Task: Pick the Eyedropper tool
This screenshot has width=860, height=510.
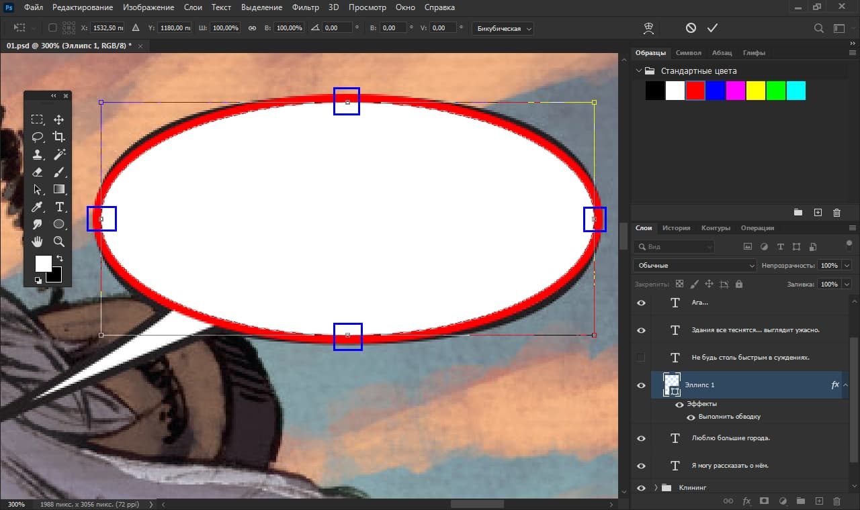Action: (38, 207)
